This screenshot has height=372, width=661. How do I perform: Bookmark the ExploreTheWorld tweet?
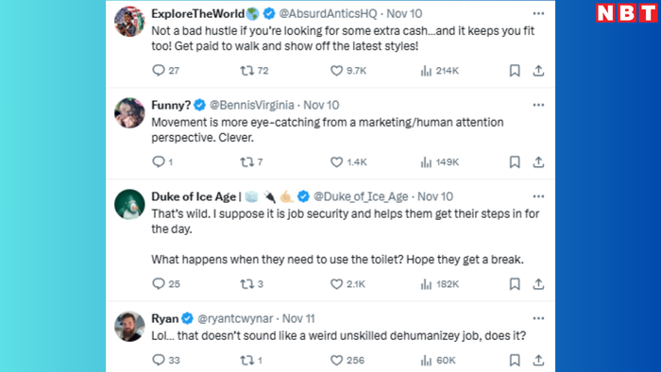click(515, 71)
